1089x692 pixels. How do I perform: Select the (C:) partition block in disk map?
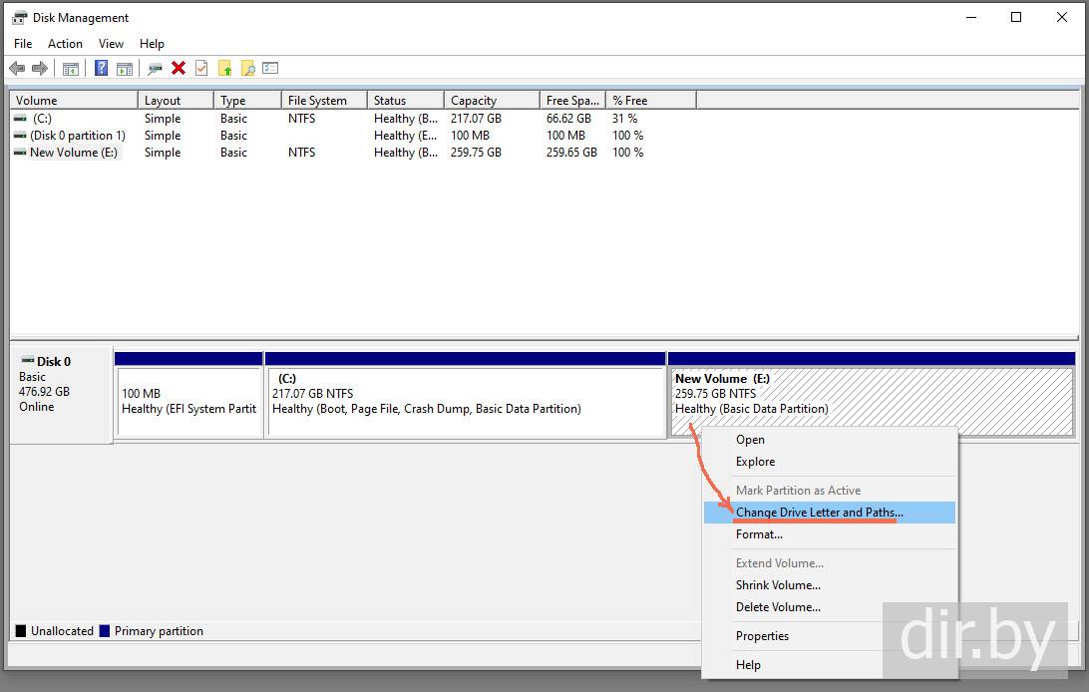coord(465,401)
